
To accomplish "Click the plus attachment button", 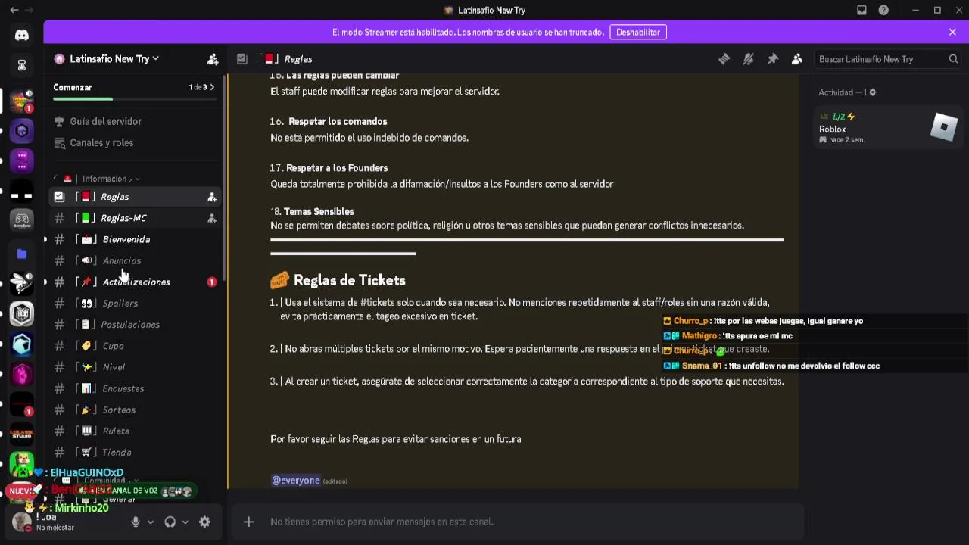I will tap(248, 522).
